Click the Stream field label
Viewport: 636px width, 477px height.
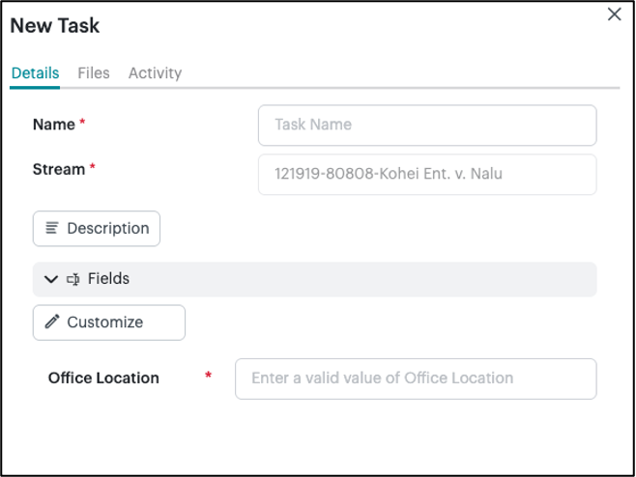pyautogui.click(x=59, y=169)
